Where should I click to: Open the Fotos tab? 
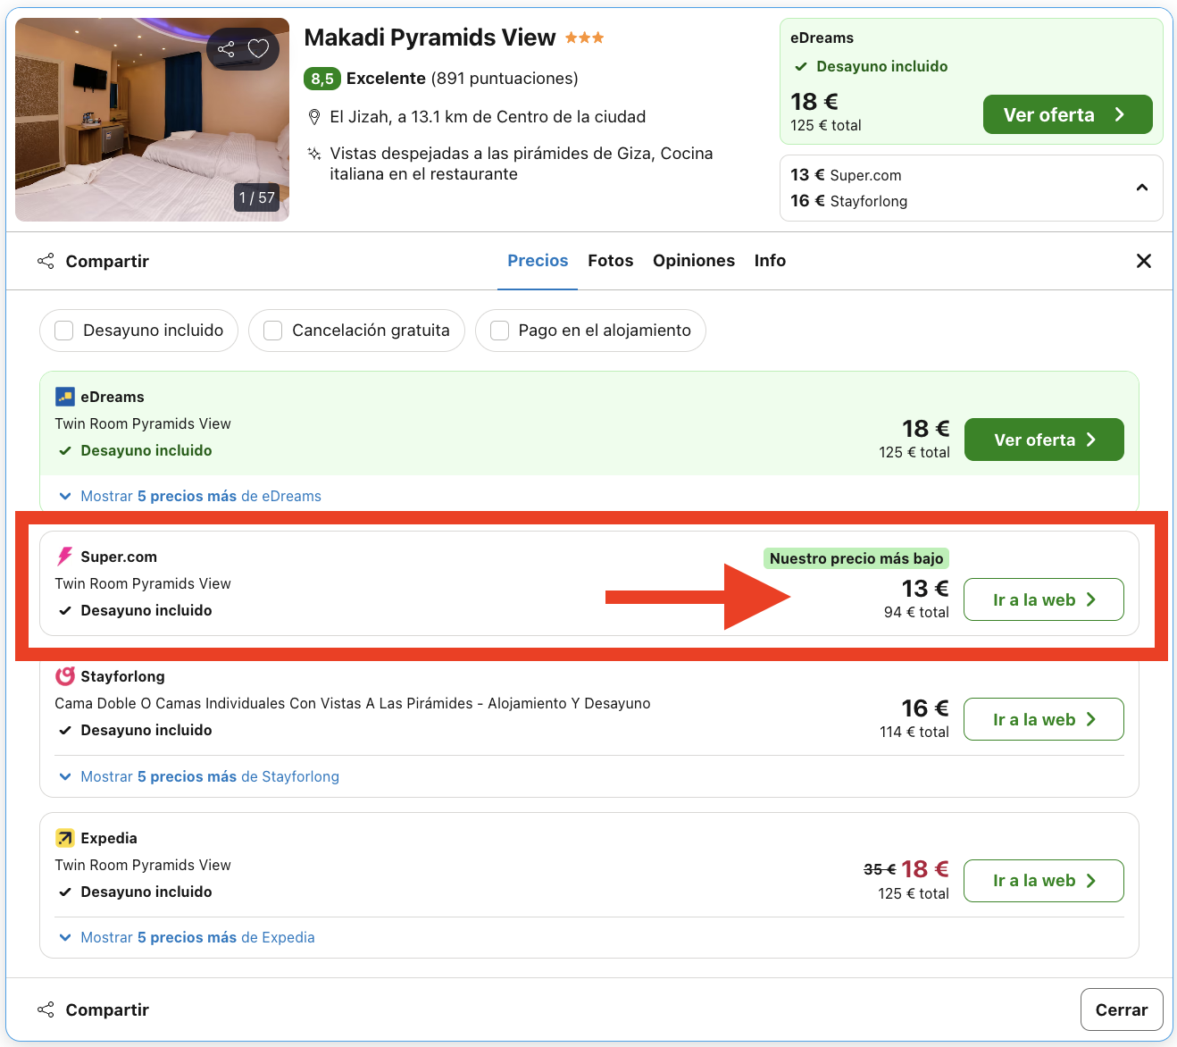tap(611, 261)
